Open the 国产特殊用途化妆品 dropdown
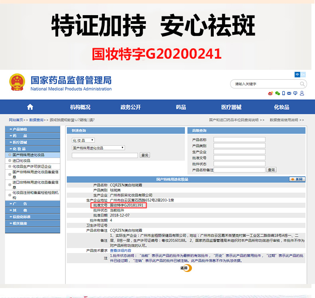The image size is (315, 298). (98, 148)
